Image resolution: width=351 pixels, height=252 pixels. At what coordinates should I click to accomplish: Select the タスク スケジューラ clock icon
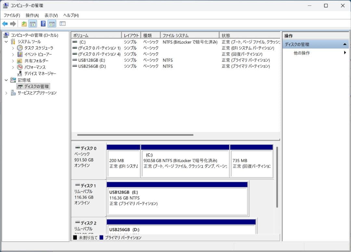pos(19,48)
